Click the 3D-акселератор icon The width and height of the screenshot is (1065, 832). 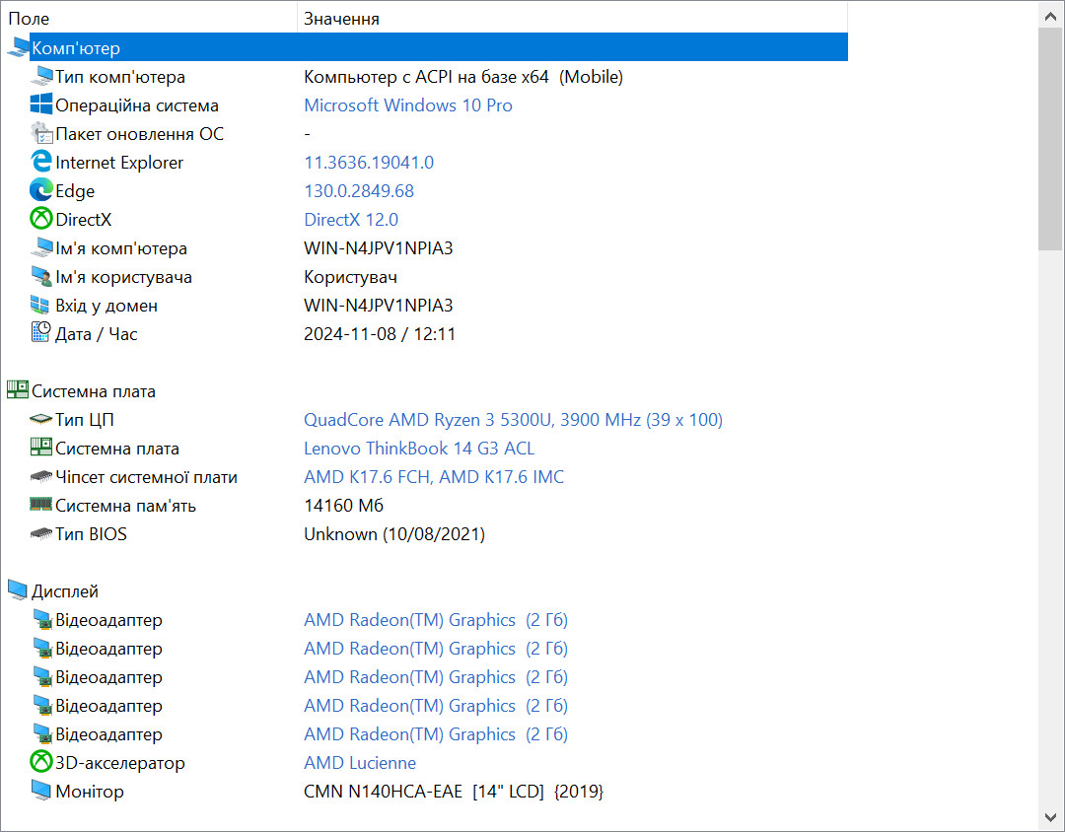tap(41, 762)
